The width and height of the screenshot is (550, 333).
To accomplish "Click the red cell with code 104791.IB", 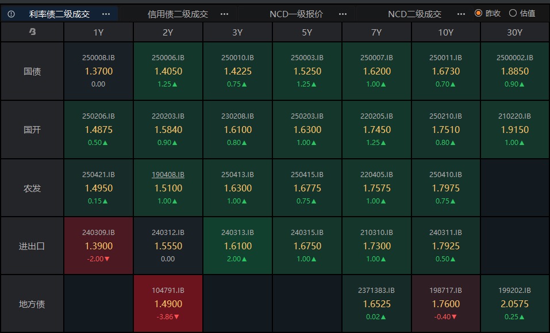I will (x=168, y=303).
